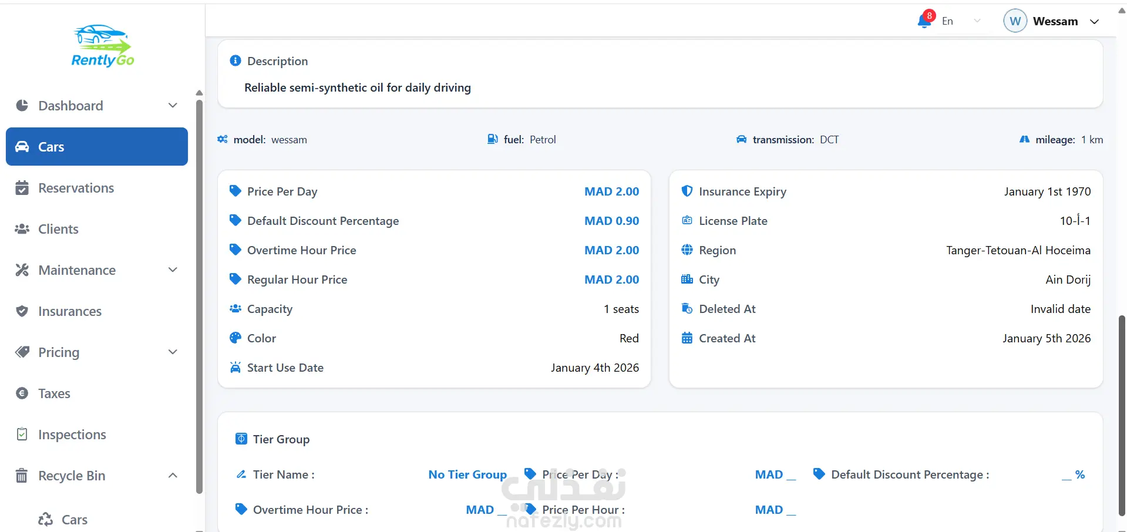Collapse the Recycle Bin section
The width and height of the screenshot is (1127, 532).
[x=173, y=476]
